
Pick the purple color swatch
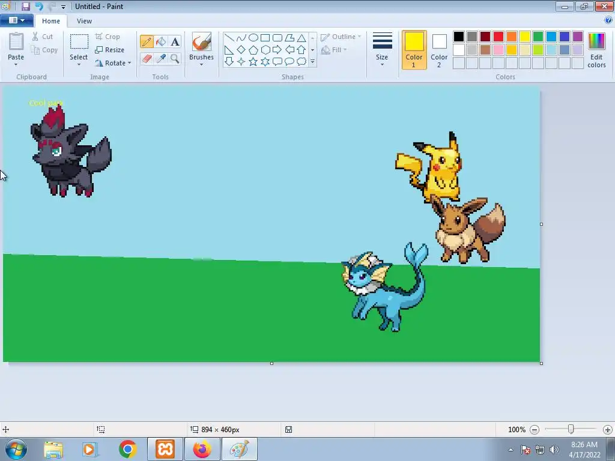(578, 37)
